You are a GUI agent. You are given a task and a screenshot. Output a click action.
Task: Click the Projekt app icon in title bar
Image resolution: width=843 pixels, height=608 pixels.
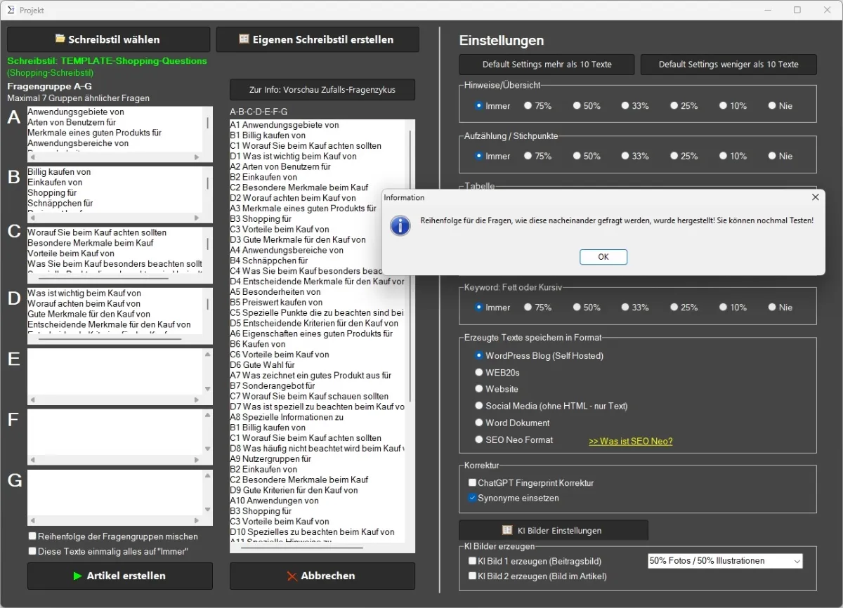click(10, 10)
